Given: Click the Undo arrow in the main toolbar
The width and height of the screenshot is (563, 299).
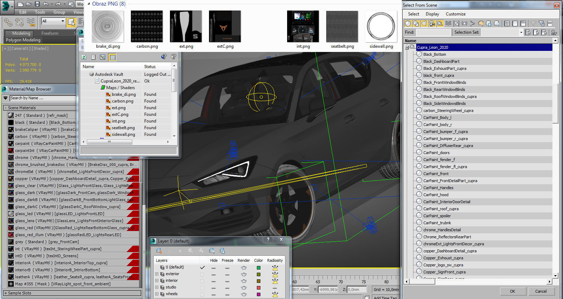Looking at the screenshot, I should (x=46, y=4).
